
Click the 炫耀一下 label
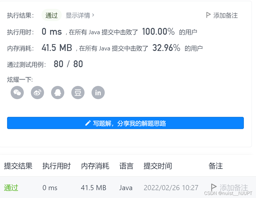[20, 80]
